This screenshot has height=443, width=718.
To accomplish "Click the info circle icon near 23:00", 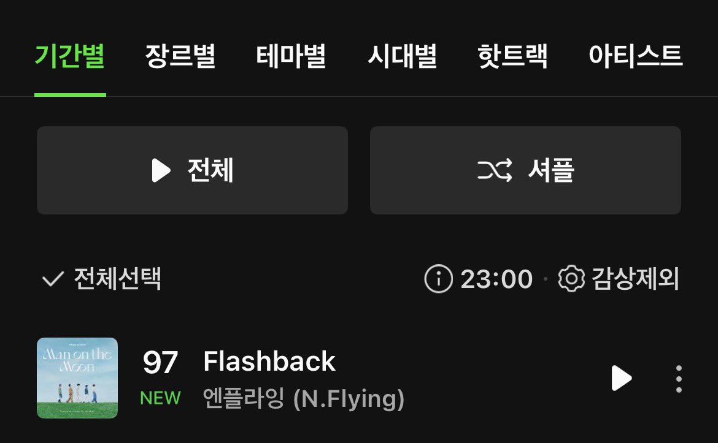I will click(438, 278).
